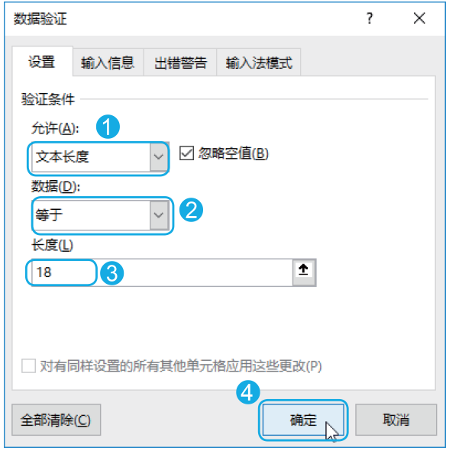Click the help question mark icon
This screenshot has height=454, width=449.
[370, 18]
